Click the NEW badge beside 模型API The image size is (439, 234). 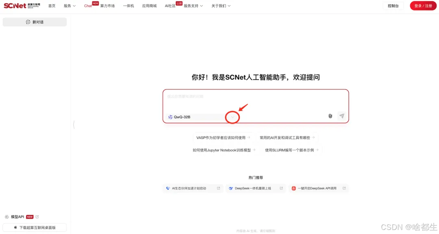point(30,217)
